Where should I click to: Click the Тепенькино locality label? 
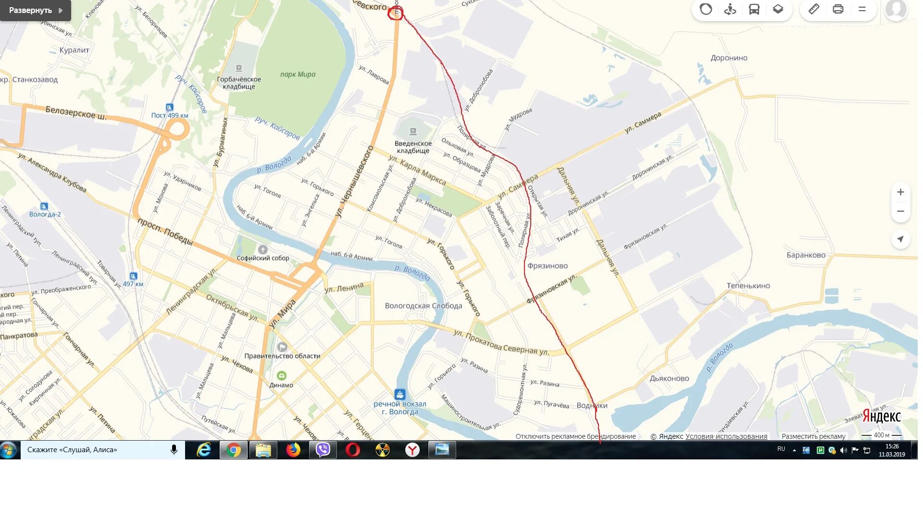(748, 286)
